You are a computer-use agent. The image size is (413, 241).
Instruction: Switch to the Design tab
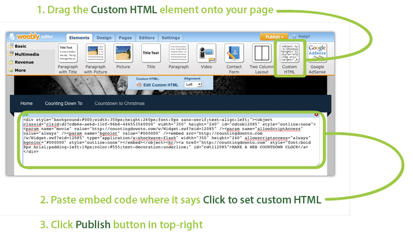point(104,38)
